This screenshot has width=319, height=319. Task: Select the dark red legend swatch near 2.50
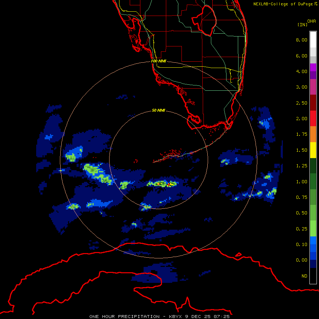(313, 103)
